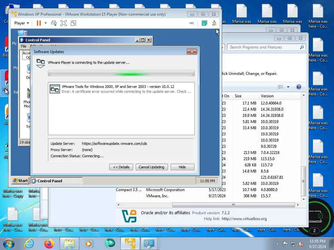Click the right arrow of horizontal scrollbar

pos(298,205)
